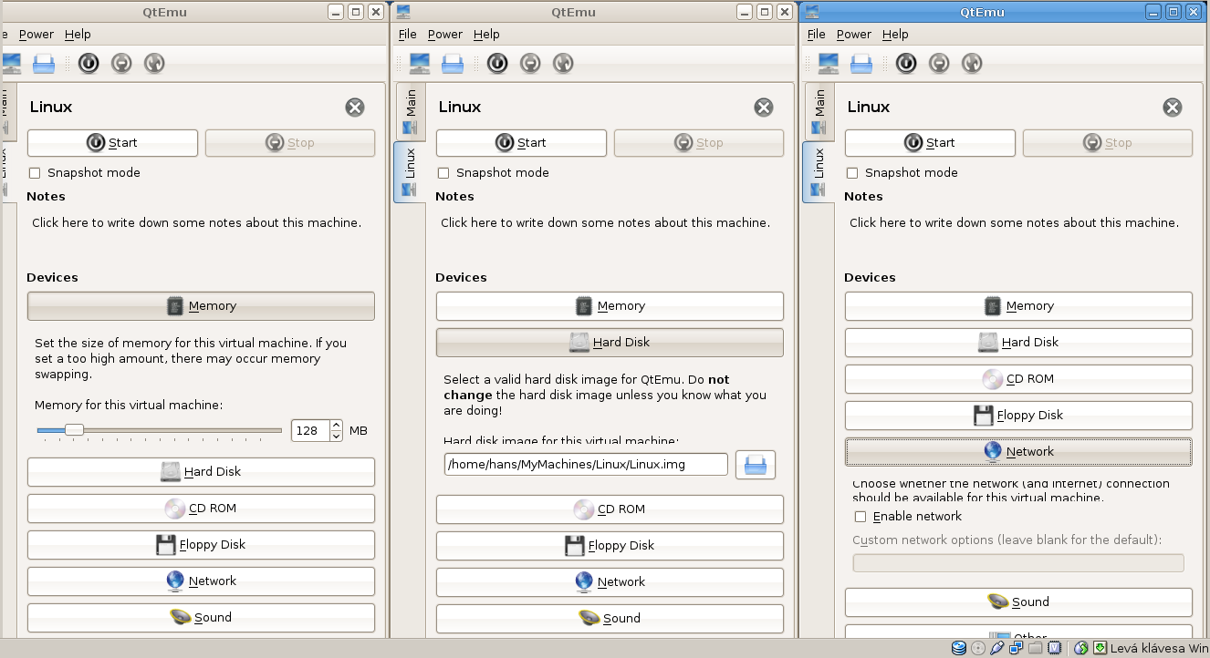The image size is (1210, 658).
Task: Click the open machine icon in left window toolbar
Action: (x=44, y=63)
